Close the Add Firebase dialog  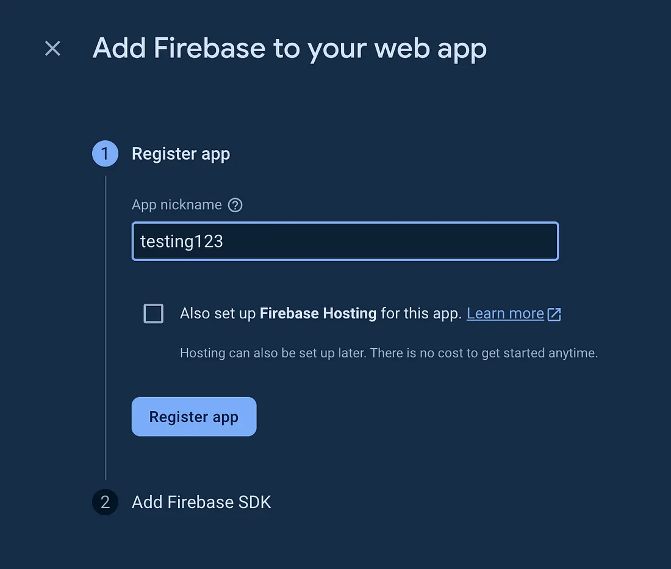click(x=53, y=49)
